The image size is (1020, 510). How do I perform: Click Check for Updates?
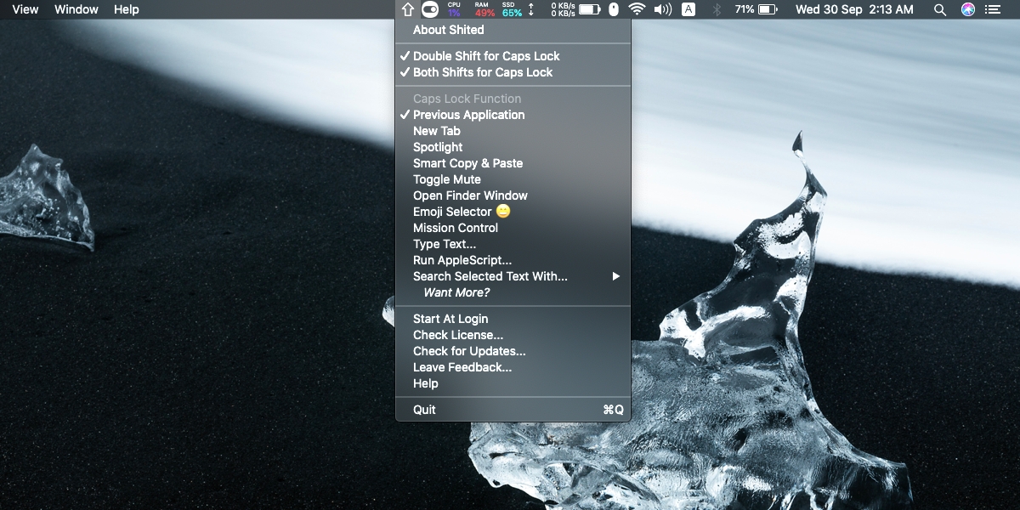[x=468, y=350]
